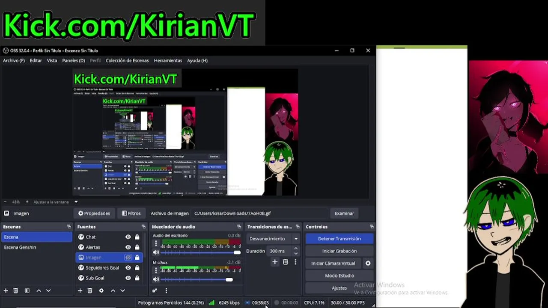Unlock the Seguidores Goal source

coord(137,268)
